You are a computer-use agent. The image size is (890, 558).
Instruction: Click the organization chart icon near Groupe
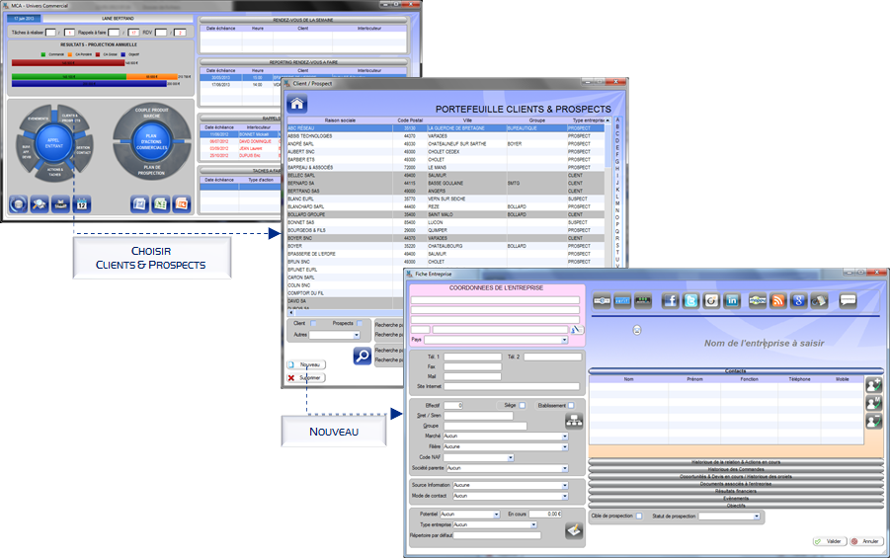(x=574, y=421)
